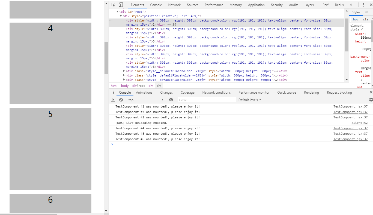This screenshot has height=215, width=373.
Task: Open the Perf tab
Action: coord(326,5)
